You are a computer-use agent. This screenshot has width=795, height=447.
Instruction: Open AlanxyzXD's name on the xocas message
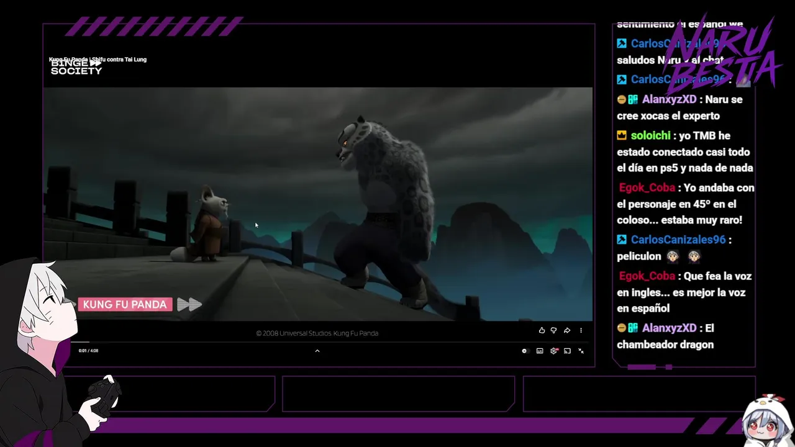tap(669, 99)
